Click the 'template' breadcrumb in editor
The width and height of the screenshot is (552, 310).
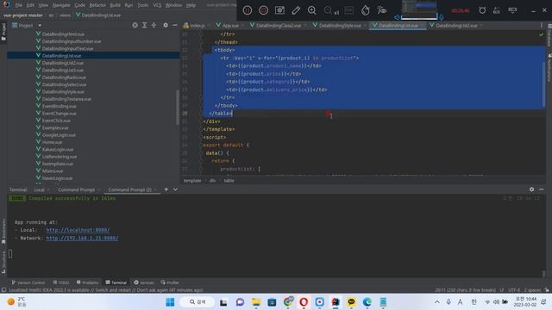click(x=192, y=181)
